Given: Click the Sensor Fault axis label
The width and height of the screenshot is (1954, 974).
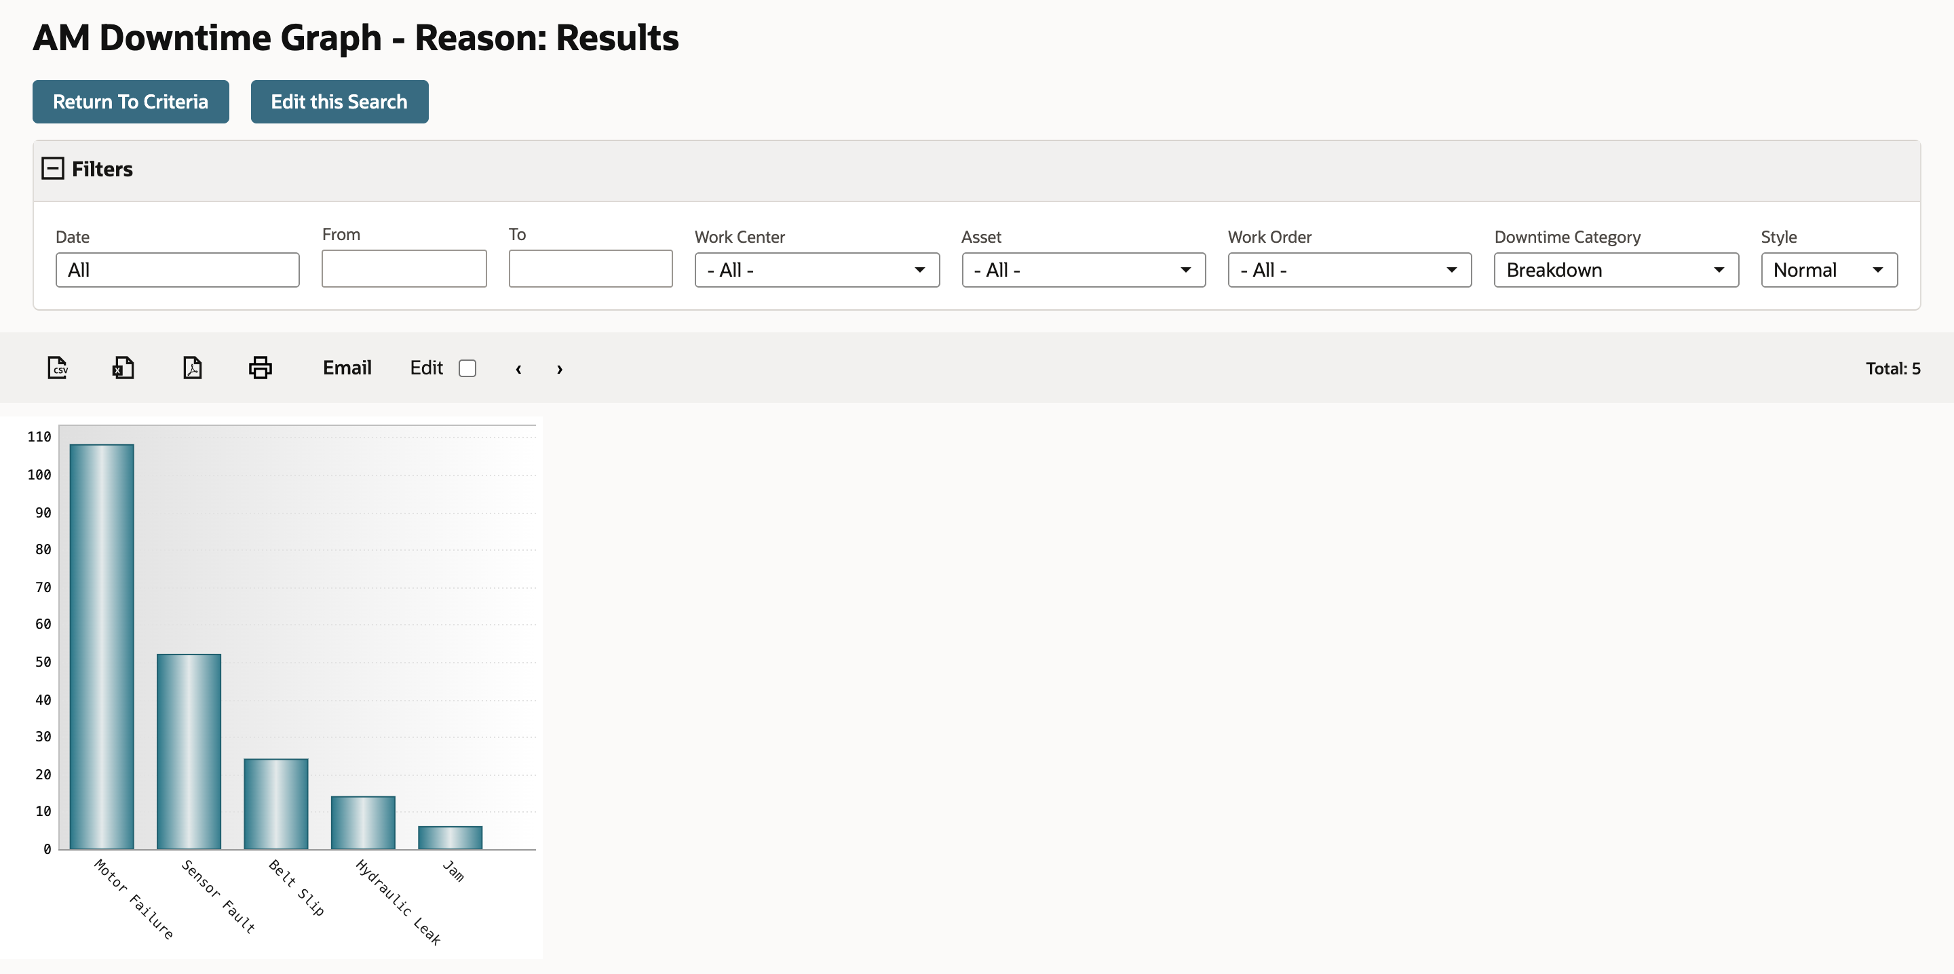Looking at the screenshot, I should pos(218,896).
